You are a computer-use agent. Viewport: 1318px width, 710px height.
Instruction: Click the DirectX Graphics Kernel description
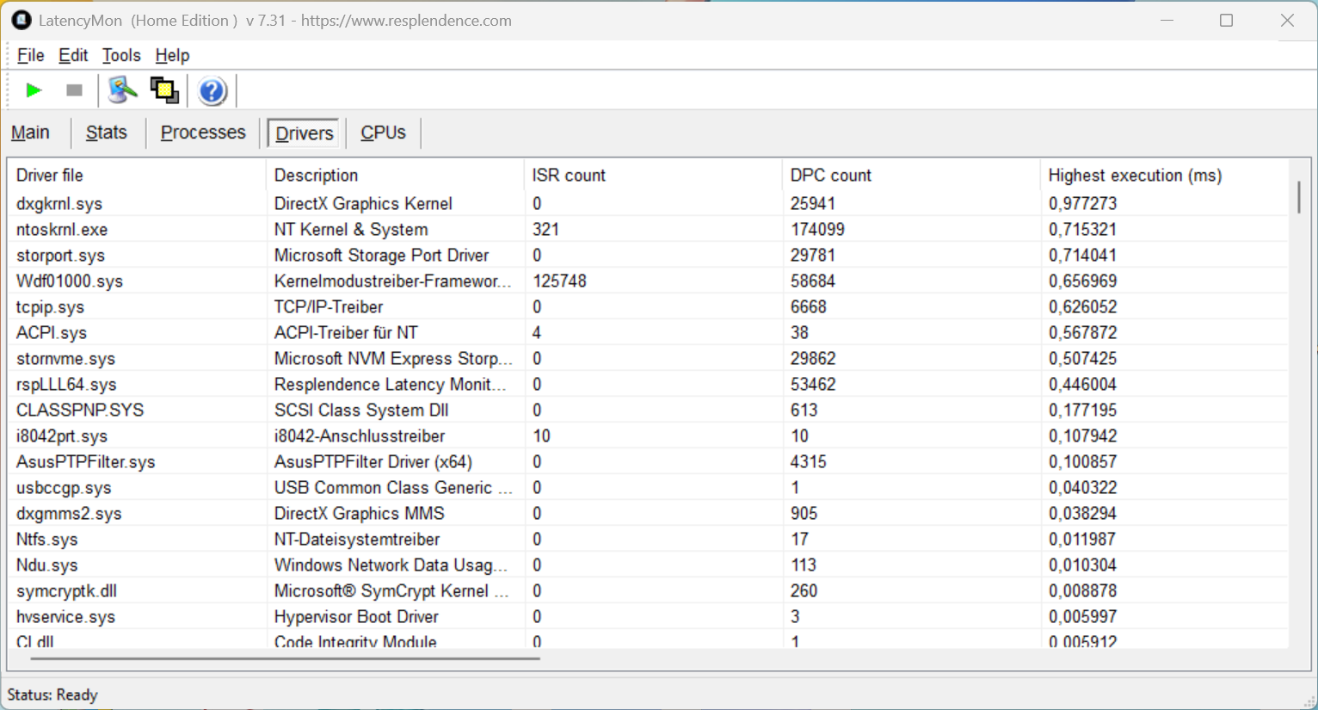pyautogui.click(x=363, y=204)
